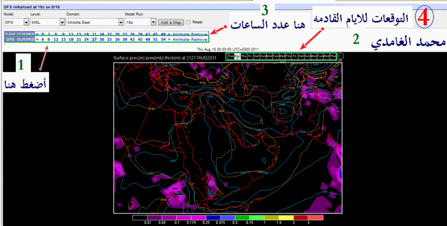Image resolution: width=447 pixels, height=226 pixels.
Task: Select forecast hour 15 in GFS row
Action: pyautogui.click(x=63, y=39)
